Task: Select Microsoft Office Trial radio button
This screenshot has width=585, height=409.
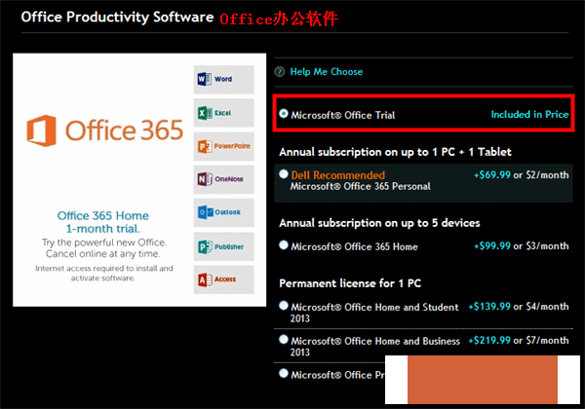Action: tap(284, 114)
